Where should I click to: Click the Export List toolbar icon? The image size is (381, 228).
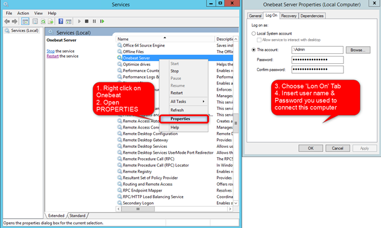51,21
